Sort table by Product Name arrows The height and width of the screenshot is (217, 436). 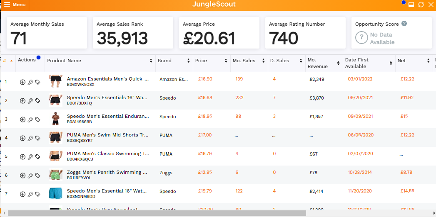pyautogui.click(x=151, y=61)
